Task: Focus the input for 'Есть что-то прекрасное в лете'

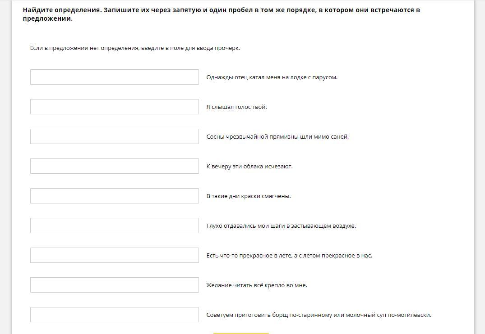Action: [114, 255]
